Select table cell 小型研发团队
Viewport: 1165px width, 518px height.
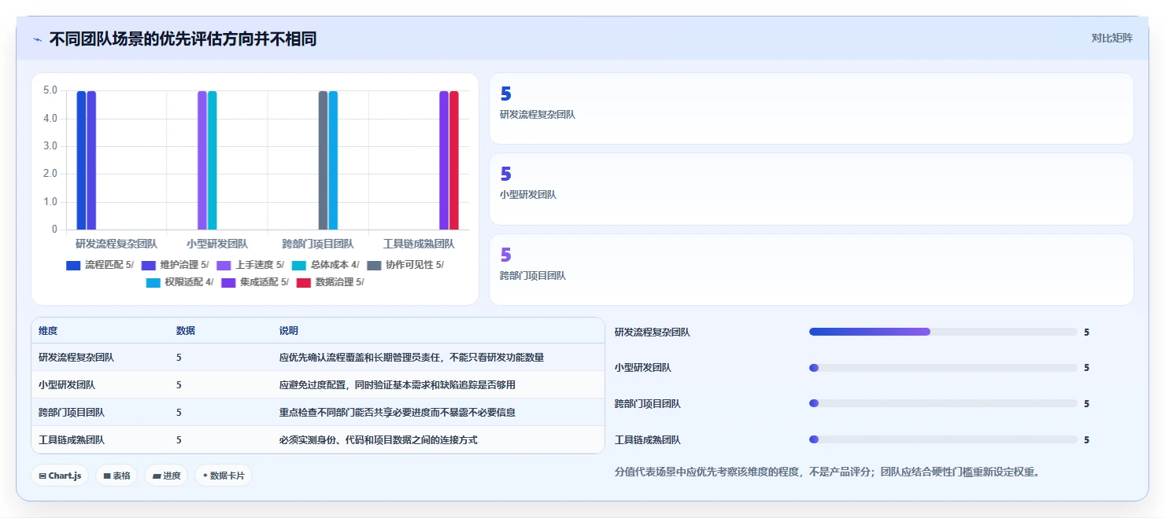pyautogui.click(x=67, y=384)
